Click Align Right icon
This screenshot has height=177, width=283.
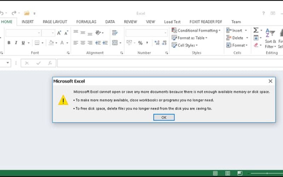pos(90,43)
